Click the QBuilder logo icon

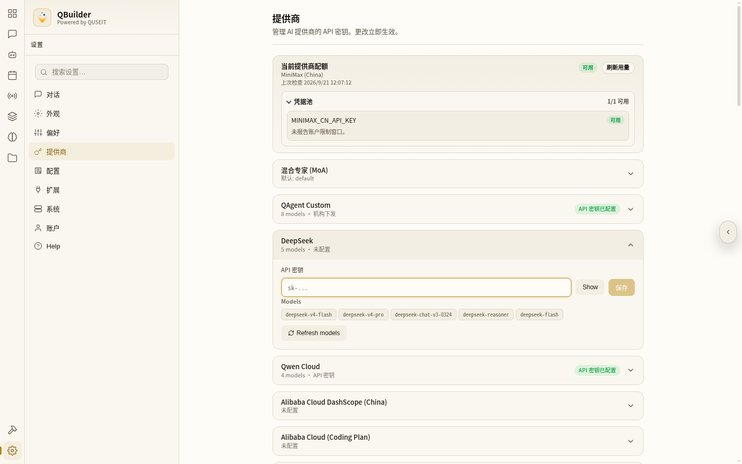[42, 18]
